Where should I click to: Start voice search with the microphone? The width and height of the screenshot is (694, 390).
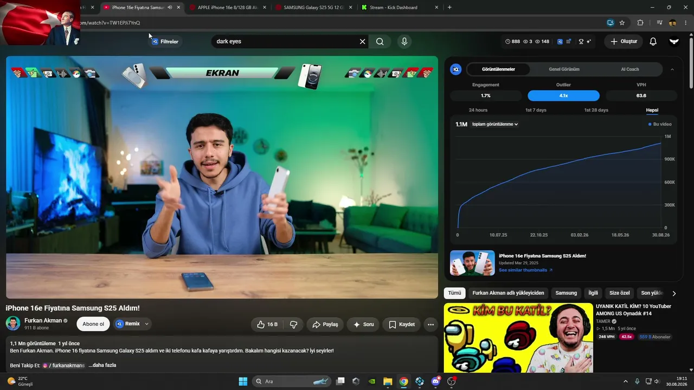404,42
